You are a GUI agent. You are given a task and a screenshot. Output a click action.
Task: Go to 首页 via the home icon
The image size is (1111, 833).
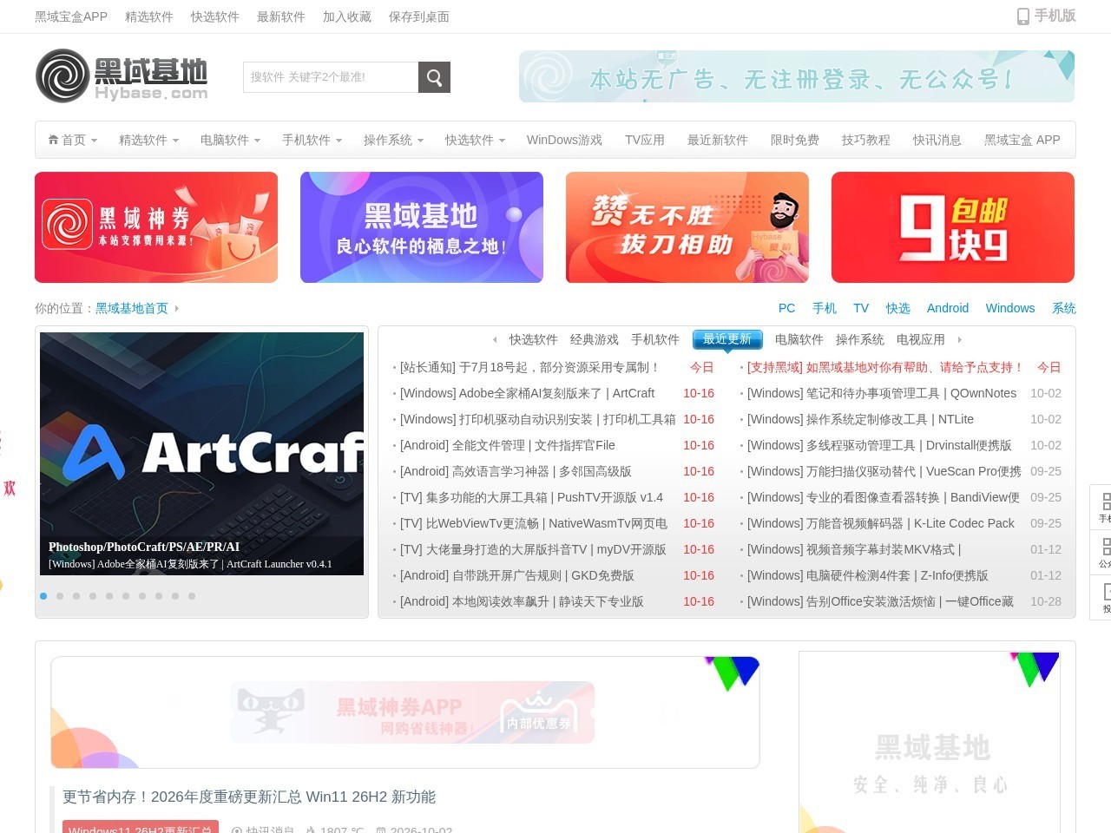[x=68, y=140]
